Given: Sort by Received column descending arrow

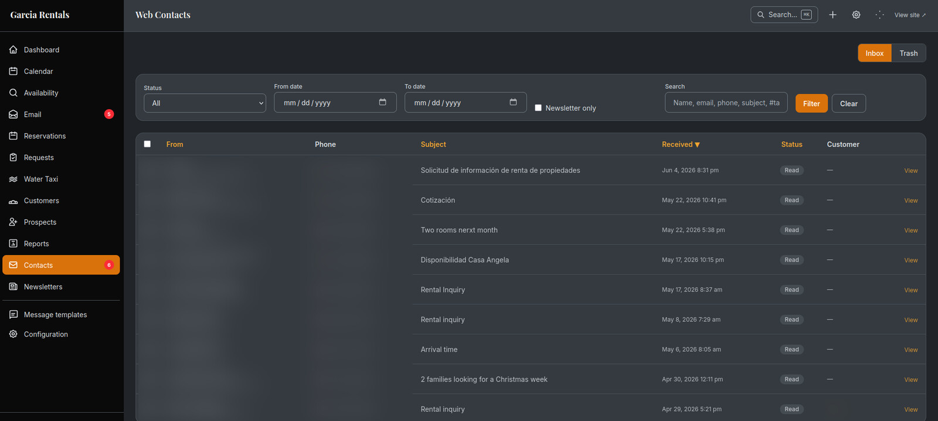Looking at the screenshot, I should tap(697, 145).
